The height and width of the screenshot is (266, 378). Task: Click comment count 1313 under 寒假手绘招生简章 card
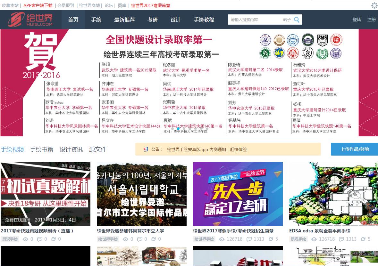tap(259, 239)
